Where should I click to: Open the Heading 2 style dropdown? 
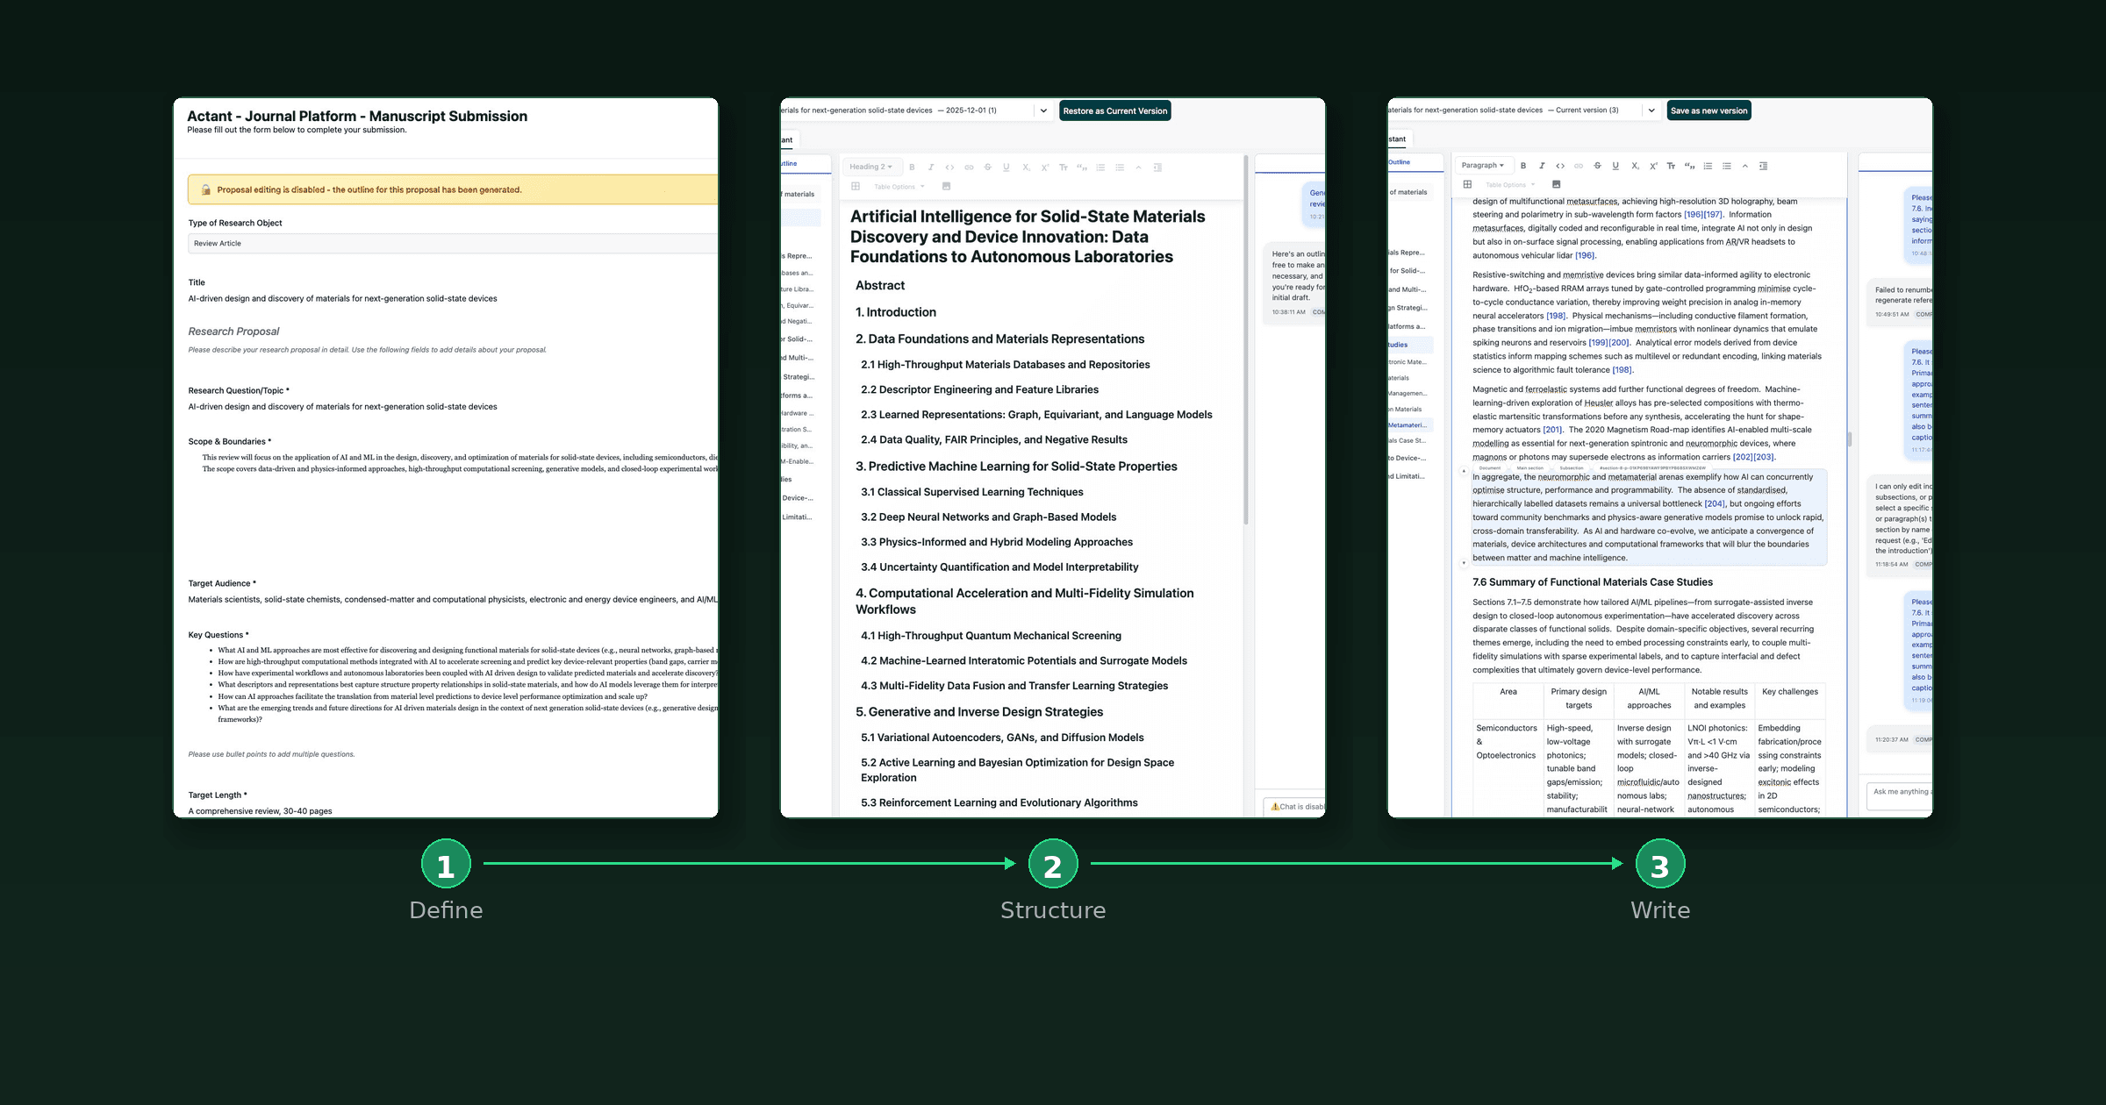[870, 167]
